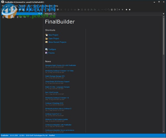Start the build with the Play icon
Viewport: 166px width, 138px height.
click(79, 10)
